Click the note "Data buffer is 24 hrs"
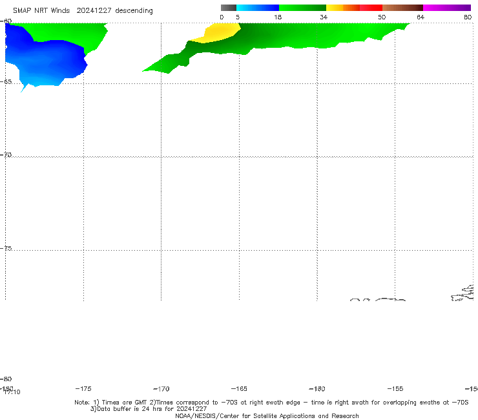Screen dimensions: 478x420 point(131,409)
